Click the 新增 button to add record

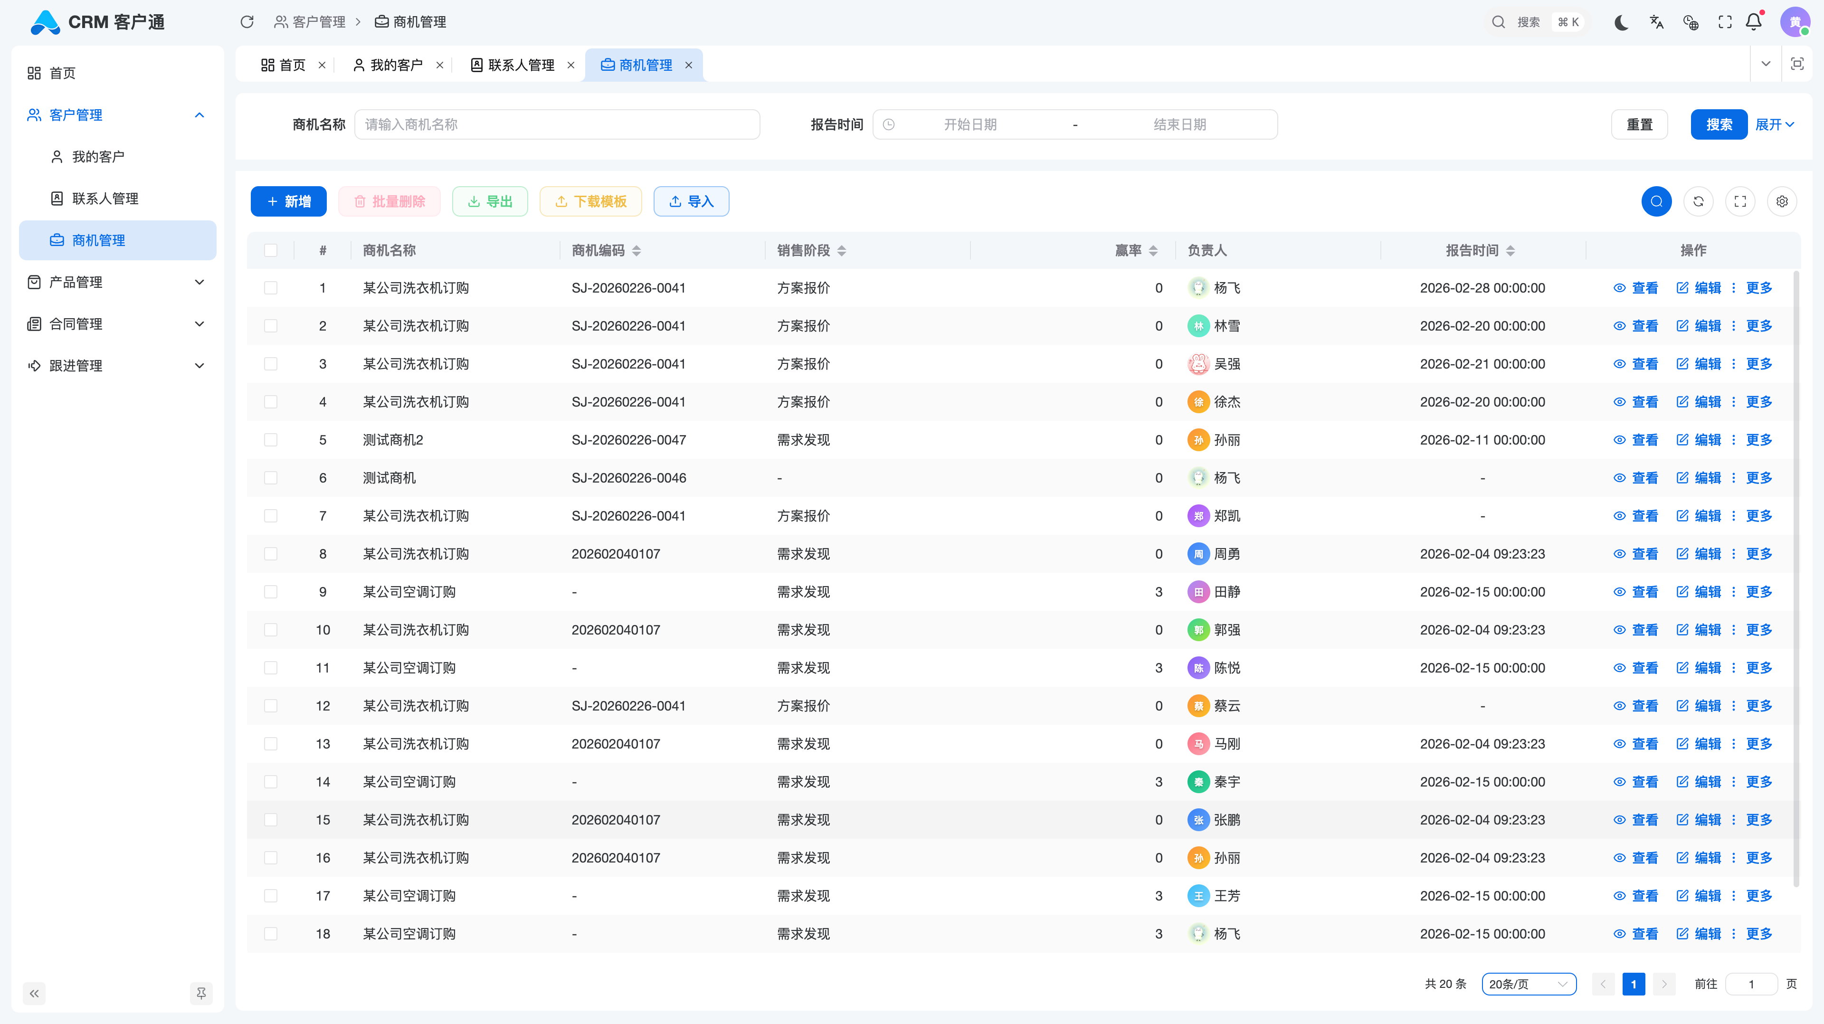[x=288, y=201]
